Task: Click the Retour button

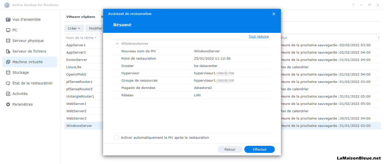Action: 230,149
